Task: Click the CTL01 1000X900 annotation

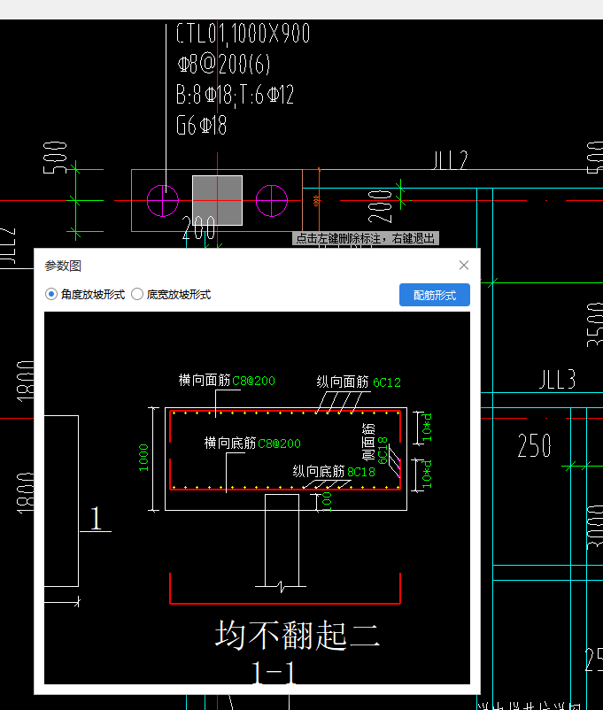Action: (244, 34)
